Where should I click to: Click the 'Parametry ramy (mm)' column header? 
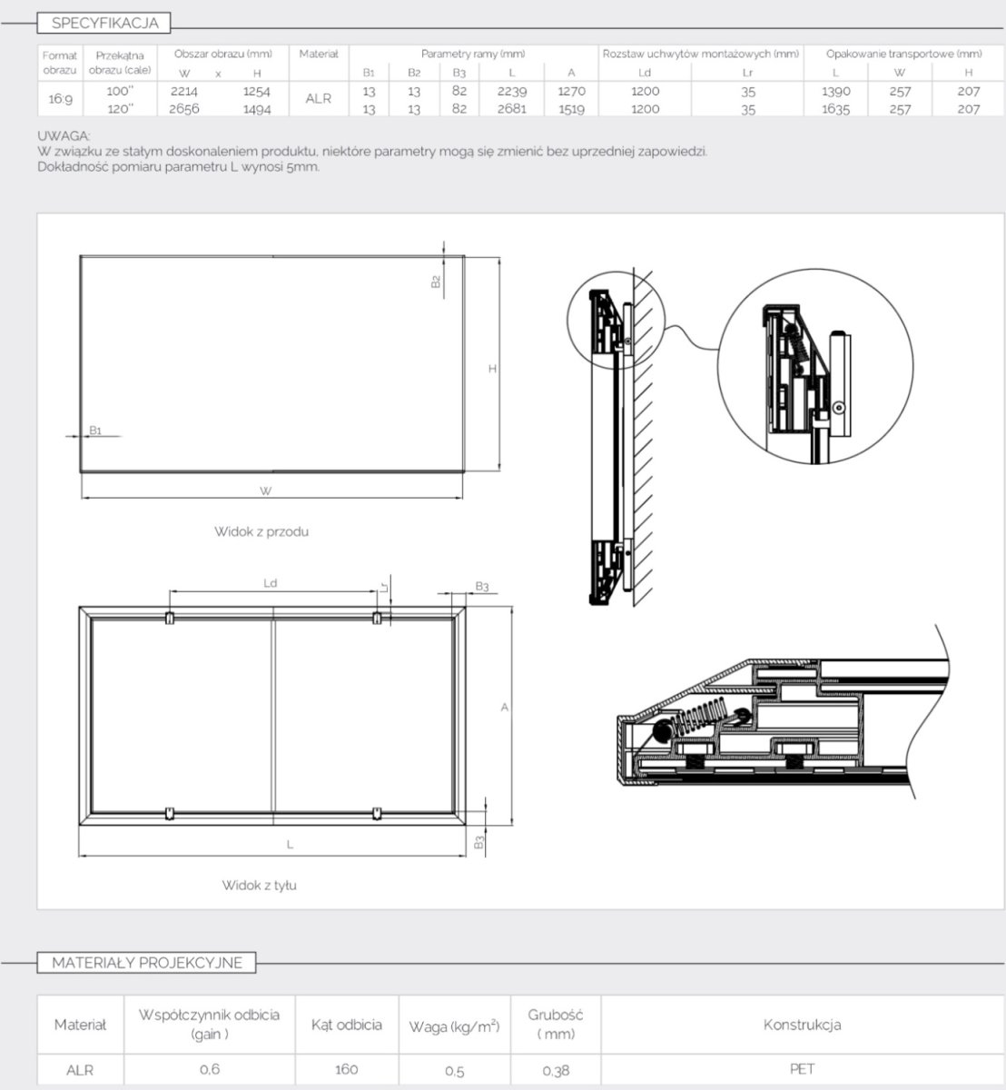click(x=473, y=54)
